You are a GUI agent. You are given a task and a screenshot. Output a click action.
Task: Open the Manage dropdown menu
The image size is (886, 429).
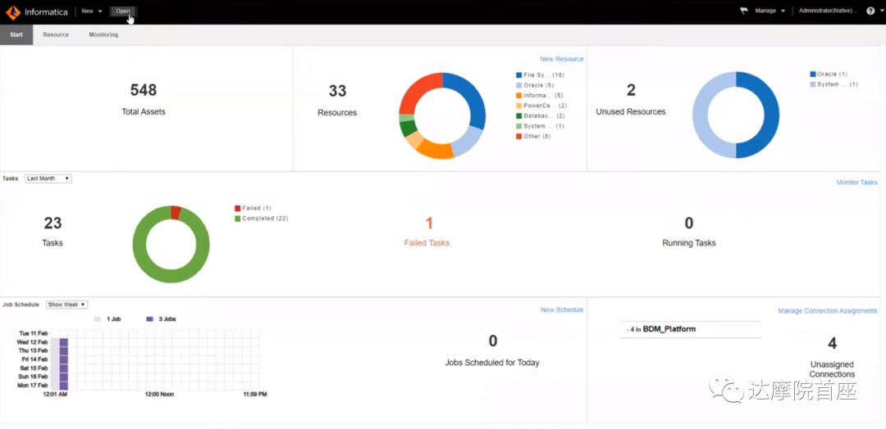tap(770, 11)
